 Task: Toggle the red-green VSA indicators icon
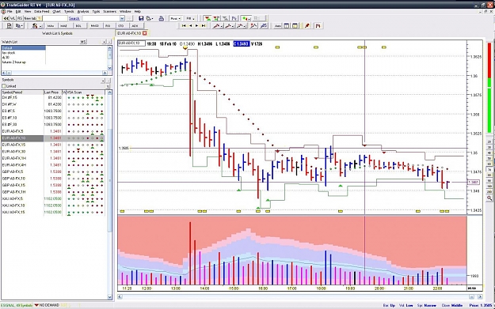tap(208, 18)
